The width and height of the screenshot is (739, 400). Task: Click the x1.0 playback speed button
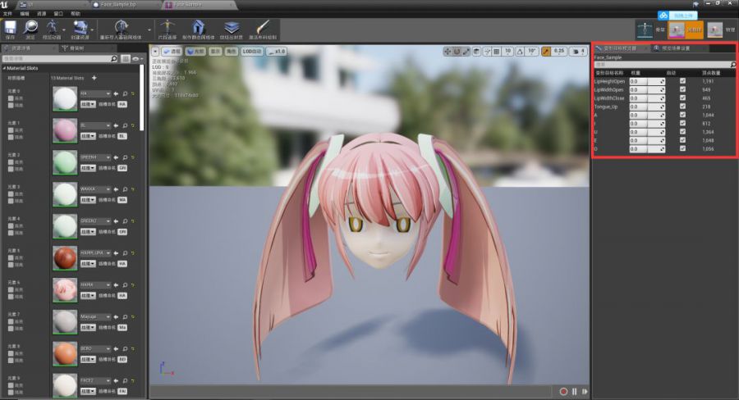(x=276, y=52)
